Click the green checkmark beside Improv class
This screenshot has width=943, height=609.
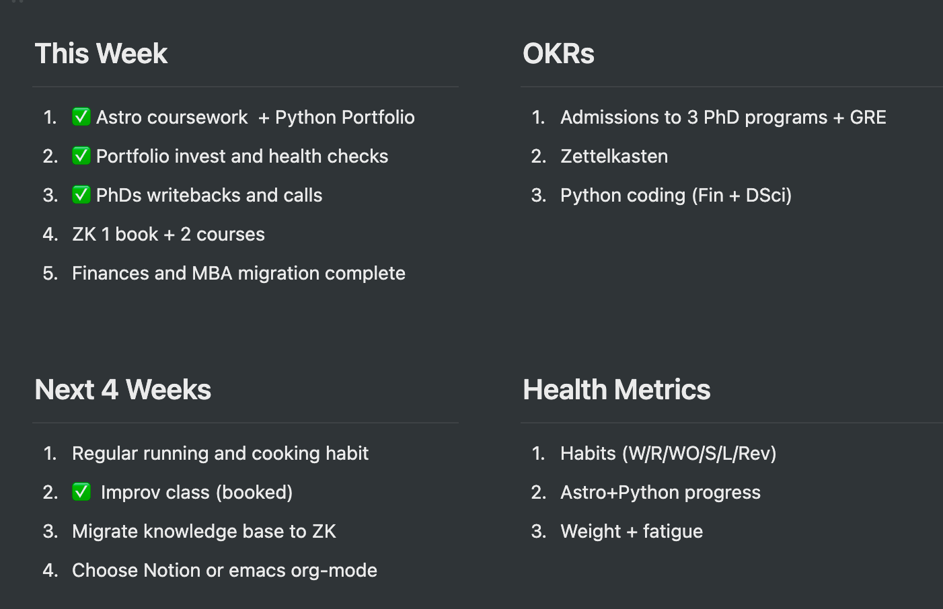[81, 492]
